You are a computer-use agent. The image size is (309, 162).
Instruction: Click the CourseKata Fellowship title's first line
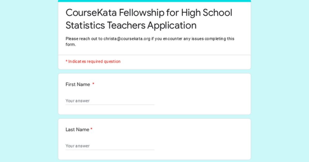tap(149, 13)
